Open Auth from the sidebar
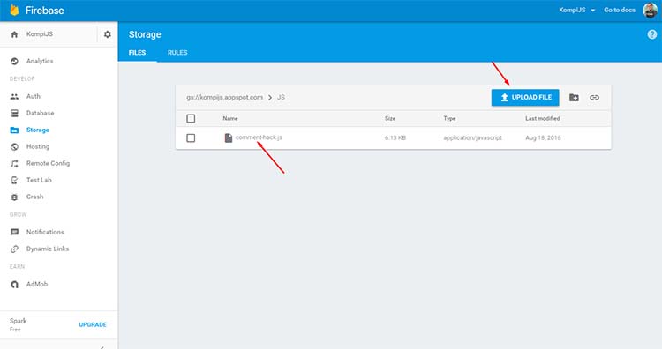 coord(34,97)
